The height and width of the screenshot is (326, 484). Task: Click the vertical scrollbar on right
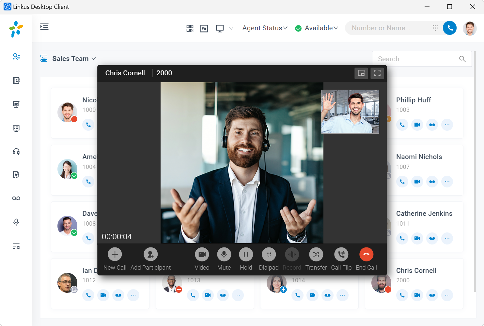point(475,171)
